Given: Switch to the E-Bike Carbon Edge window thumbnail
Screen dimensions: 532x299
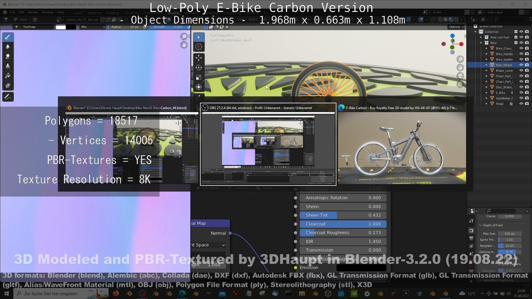Looking at the screenshot, I should 402,144.
